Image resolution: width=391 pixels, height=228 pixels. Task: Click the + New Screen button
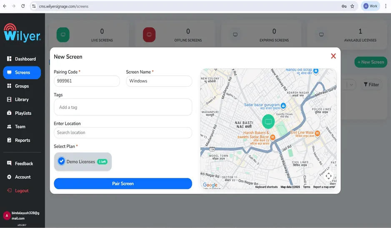point(371,62)
